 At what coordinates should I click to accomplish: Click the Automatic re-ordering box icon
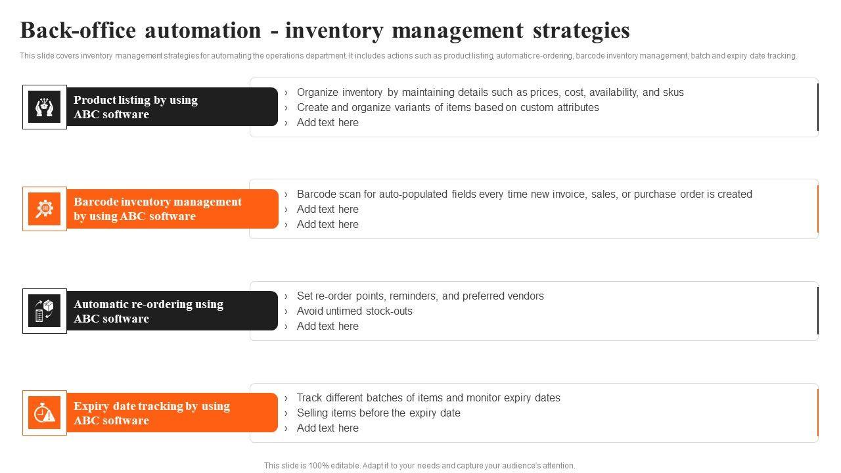click(x=45, y=311)
